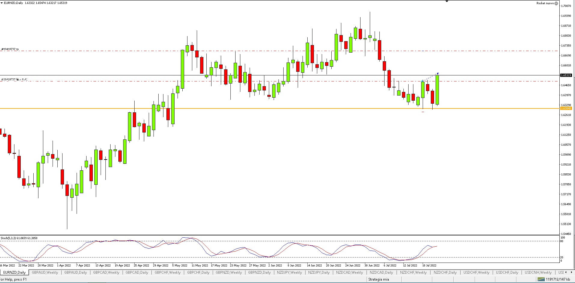Image resolution: width=575 pixels, height=283 pixels.
Task: Click the connection bars icon in status bar
Action: coord(541,279)
